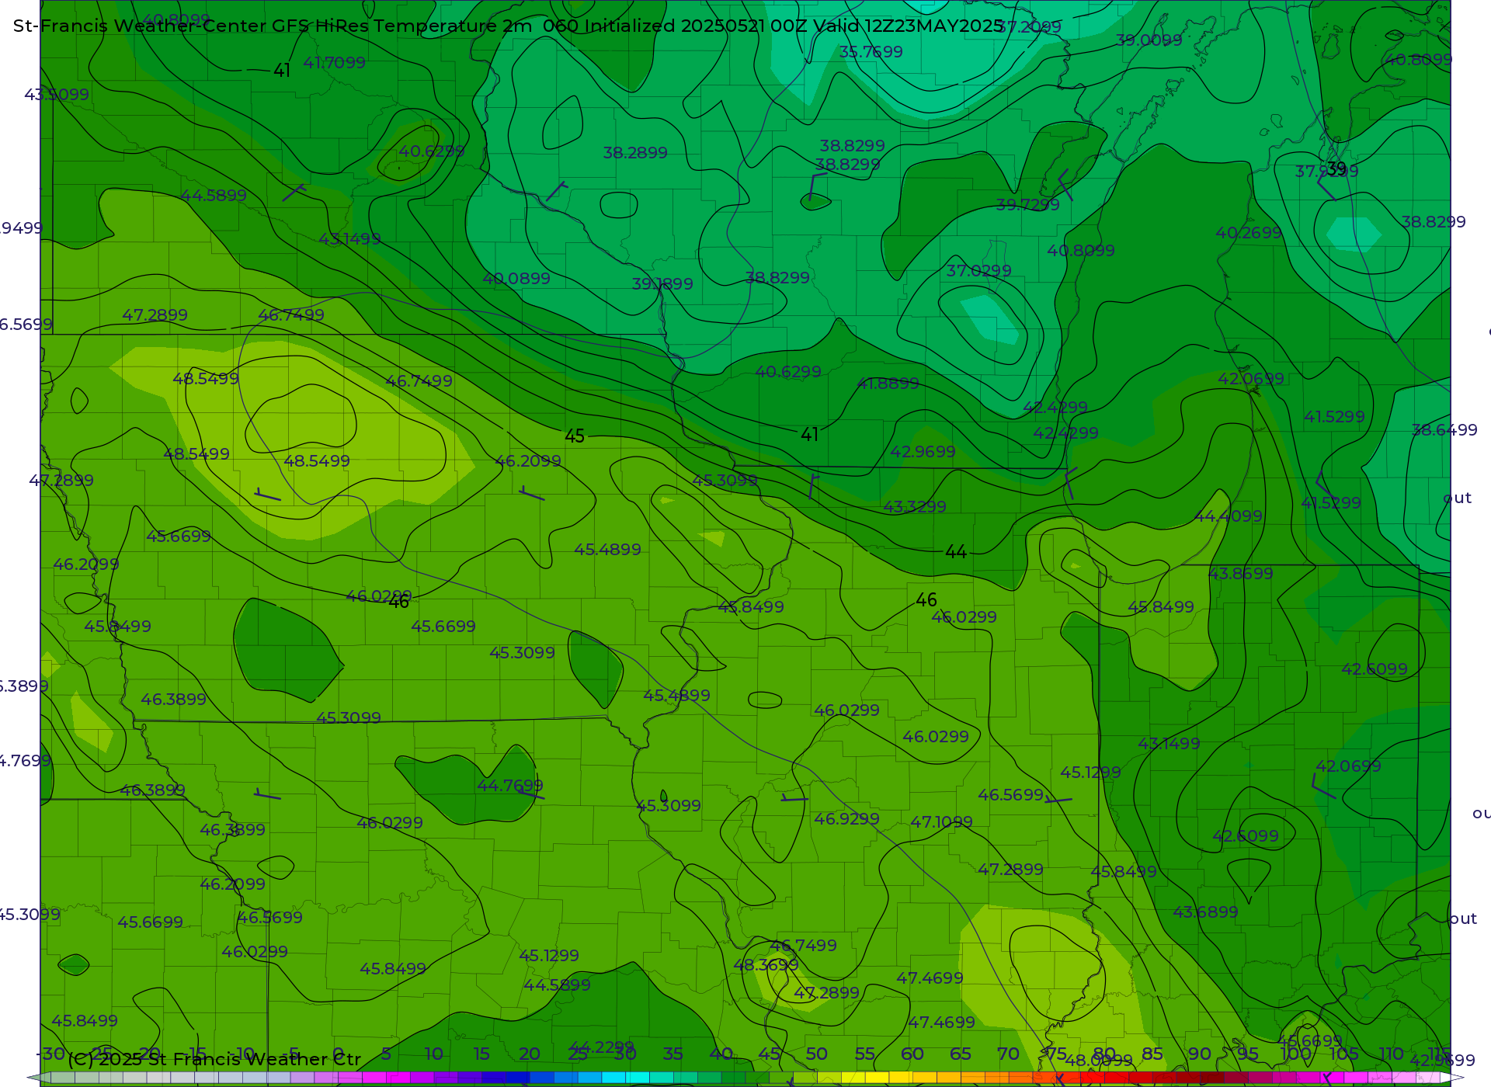Click the left arrow end of color bar
Screen dimensions: 1491x1087
(x=37, y=1078)
